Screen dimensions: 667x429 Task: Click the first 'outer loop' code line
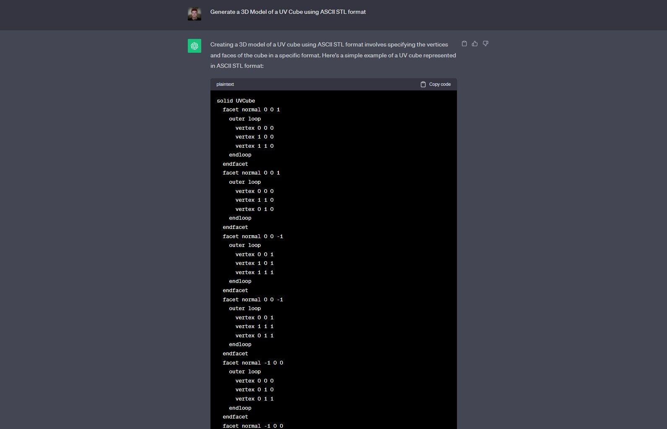(x=245, y=119)
